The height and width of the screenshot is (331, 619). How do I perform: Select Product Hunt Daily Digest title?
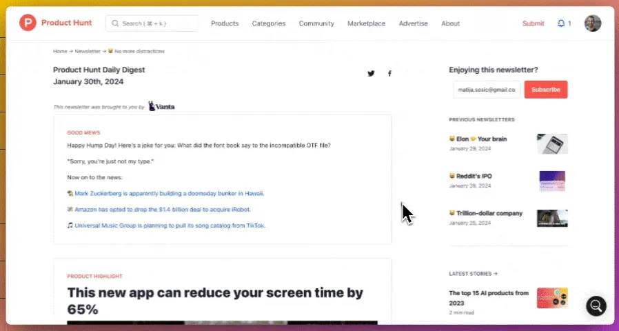point(99,70)
